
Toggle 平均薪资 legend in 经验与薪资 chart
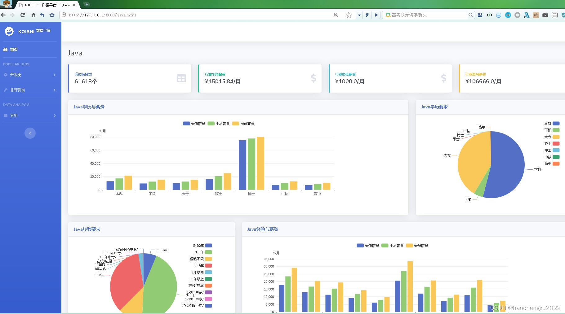(x=393, y=246)
